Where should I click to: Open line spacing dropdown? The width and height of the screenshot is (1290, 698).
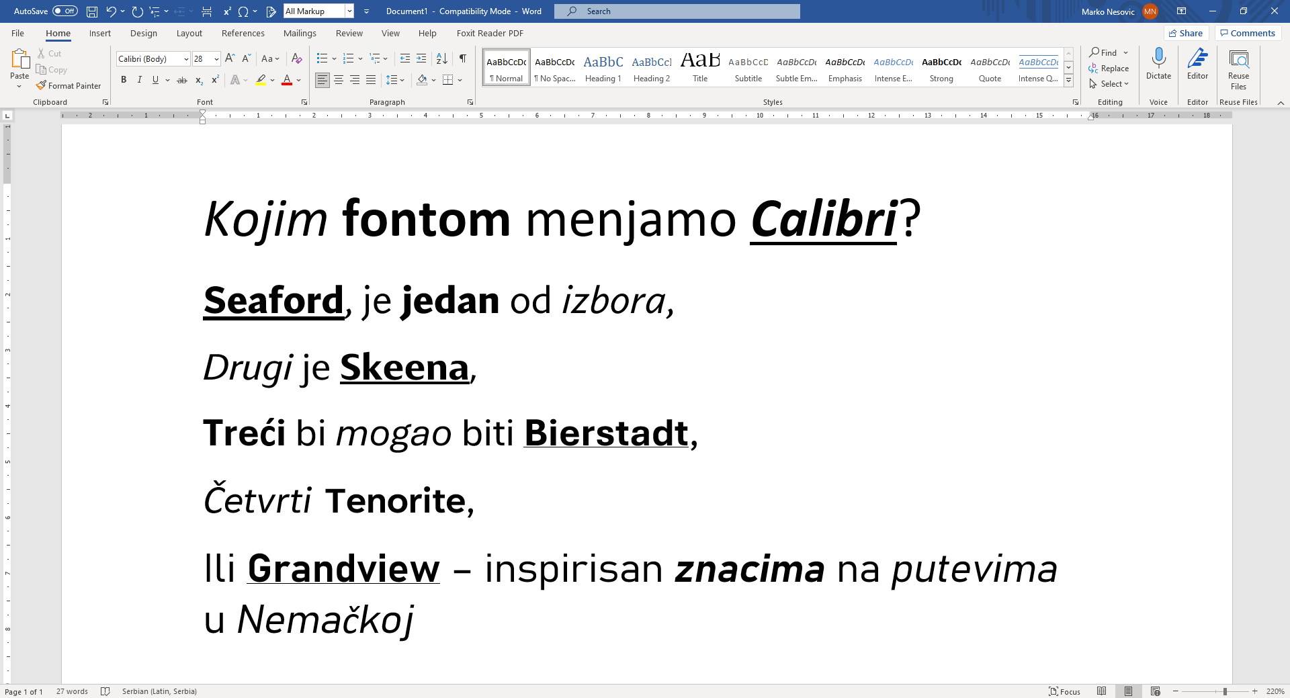[395, 80]
